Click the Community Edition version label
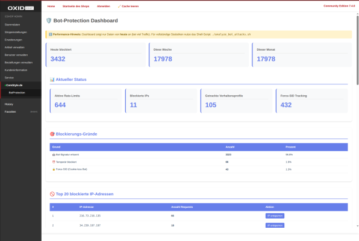Screen dimensions: 359x241 (x=339, y=6)
